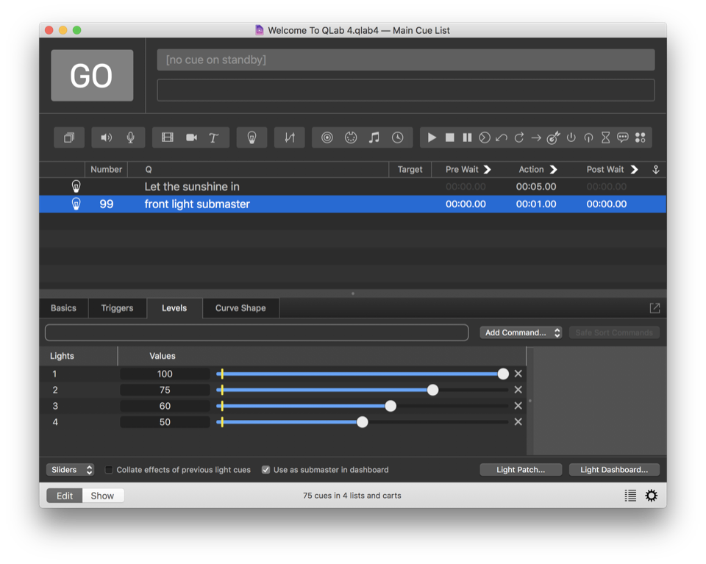Open the Curve Shape tab
This screenshot has width=706, height=564.
240,308
